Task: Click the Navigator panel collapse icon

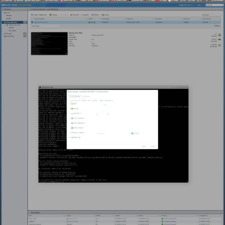Action: [x=25, y=9]
